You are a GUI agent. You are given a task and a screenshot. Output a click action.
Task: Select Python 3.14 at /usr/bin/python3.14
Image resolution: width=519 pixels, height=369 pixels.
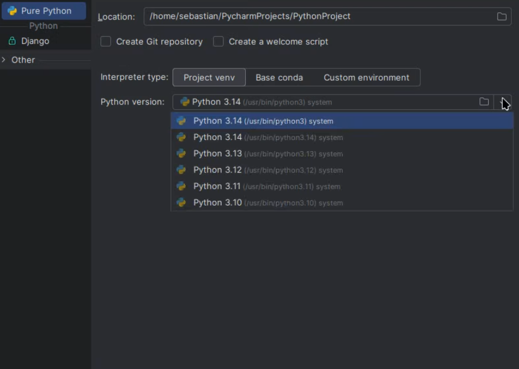click(342, 137)
